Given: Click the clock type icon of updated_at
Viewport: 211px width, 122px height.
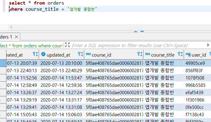Looking at the screenshot, I should [x=43, y=54].
